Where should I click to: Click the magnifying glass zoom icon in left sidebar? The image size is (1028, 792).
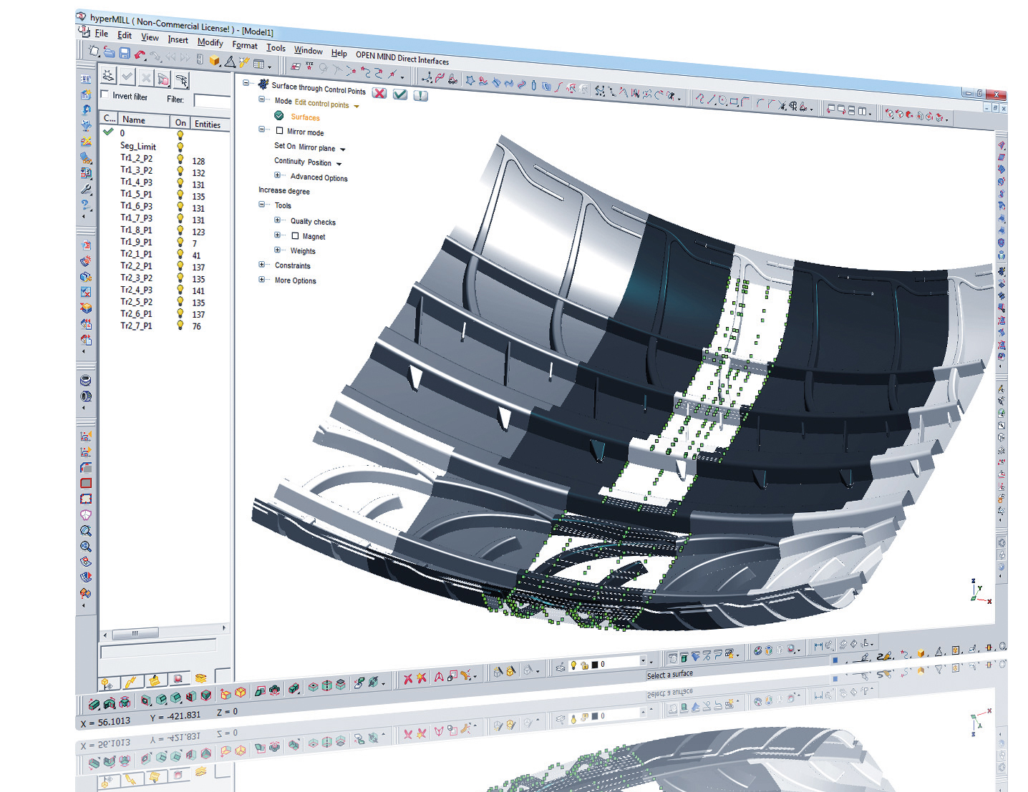pyautogui.click(x=85, y=531)
